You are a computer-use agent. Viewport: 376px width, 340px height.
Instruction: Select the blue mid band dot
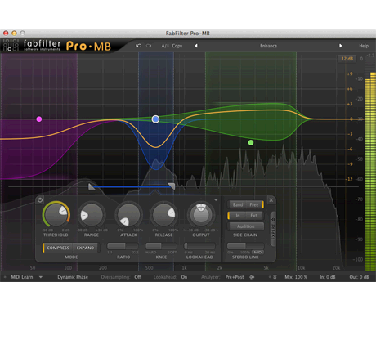155,119
